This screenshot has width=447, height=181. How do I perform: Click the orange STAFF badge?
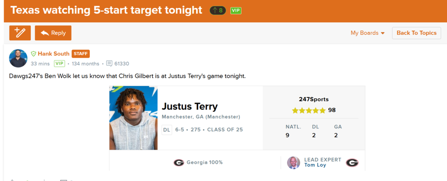click(80, 53)
